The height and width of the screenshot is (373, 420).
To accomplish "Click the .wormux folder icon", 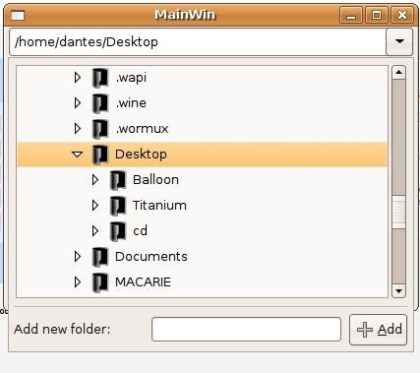I will click(100, 129).
